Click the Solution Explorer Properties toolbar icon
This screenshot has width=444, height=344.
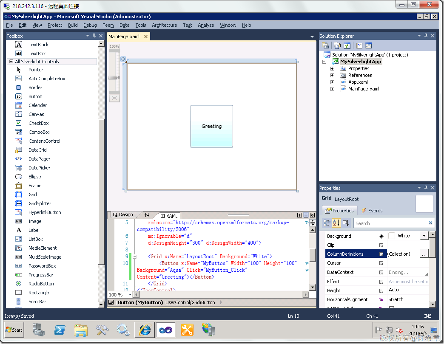click(x=325, y=45)
